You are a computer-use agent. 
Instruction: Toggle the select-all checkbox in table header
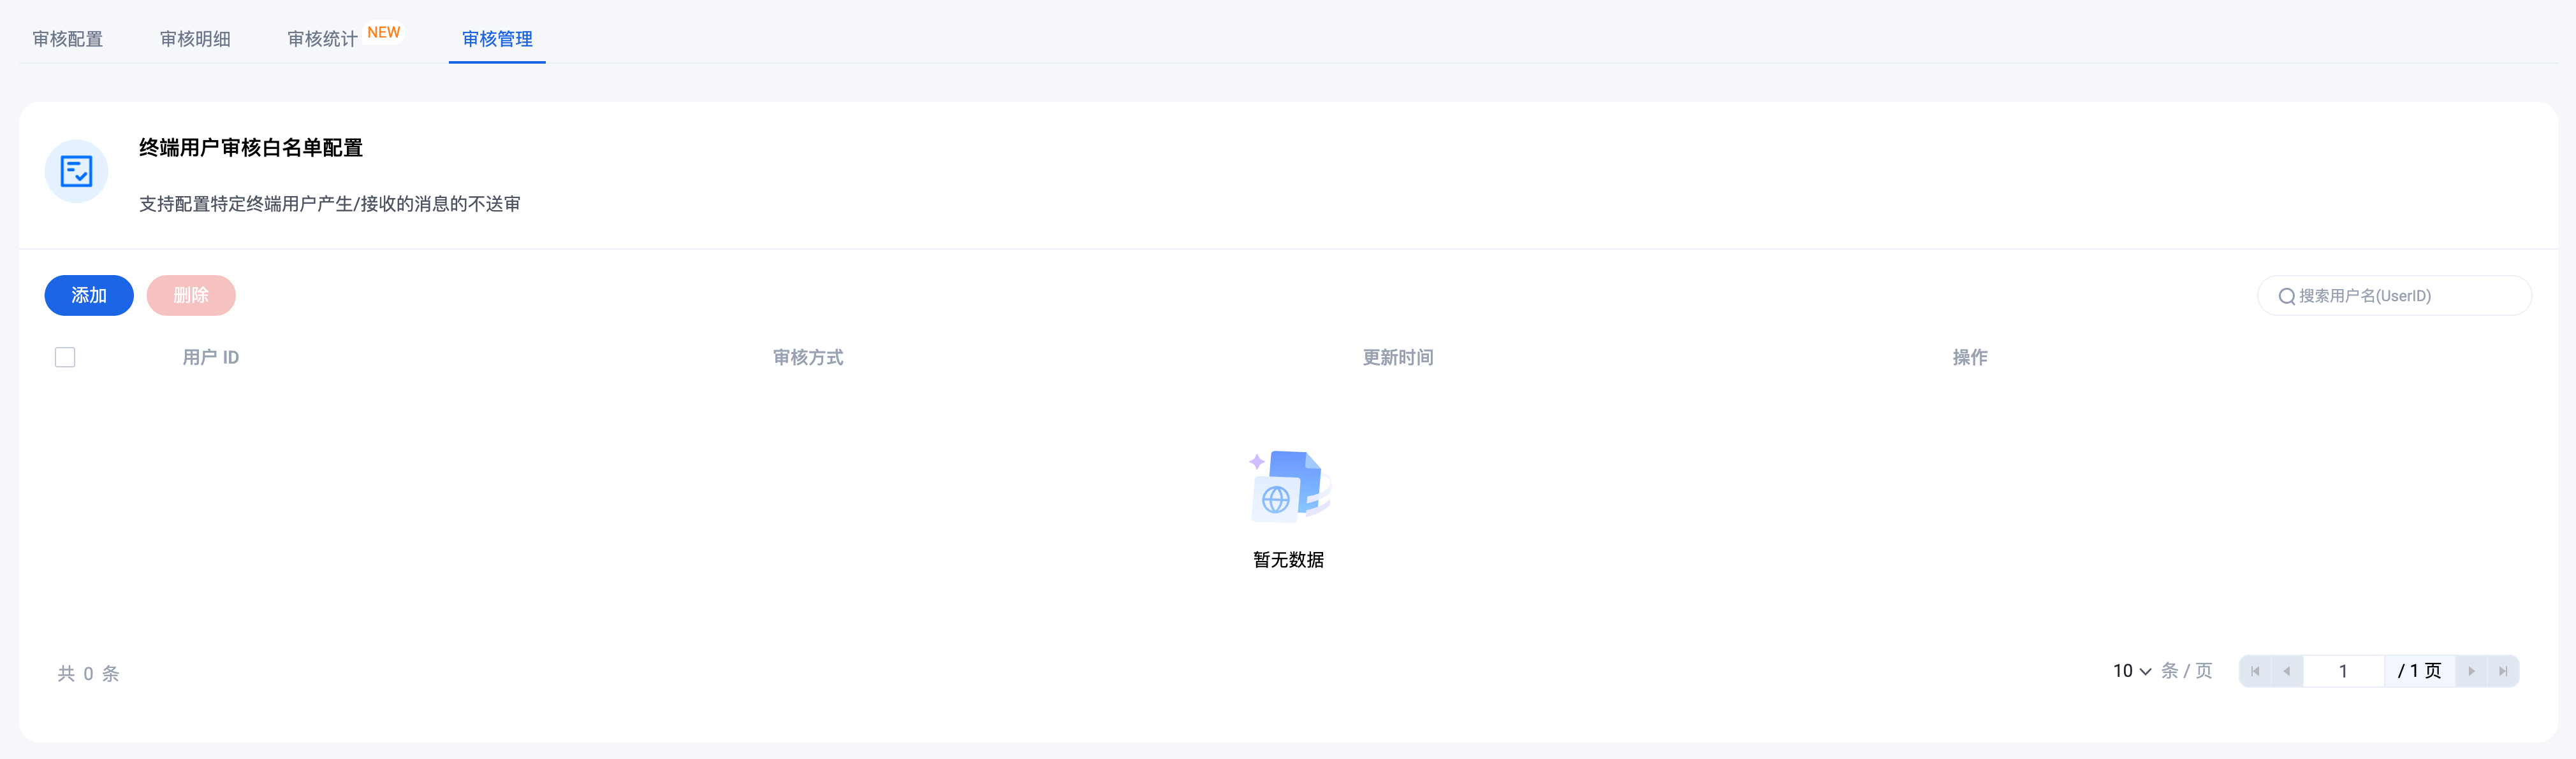point(65,357)
